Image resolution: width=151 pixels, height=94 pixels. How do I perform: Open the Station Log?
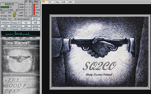26,29
